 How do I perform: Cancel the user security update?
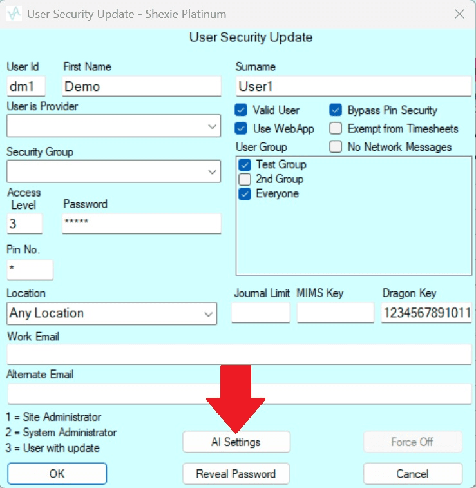(x=413, y=474)
